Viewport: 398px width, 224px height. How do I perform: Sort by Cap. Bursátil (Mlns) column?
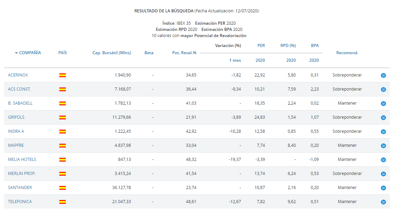tap(112, 53)
